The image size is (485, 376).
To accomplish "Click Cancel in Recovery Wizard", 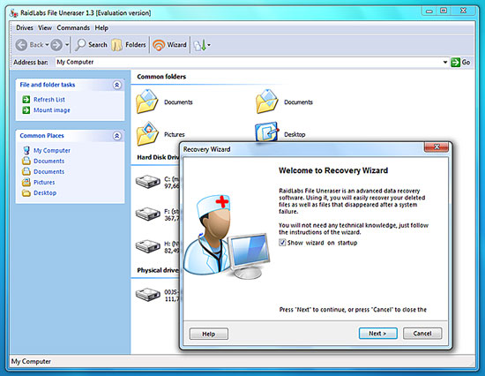I will click(x=422, y=334).
